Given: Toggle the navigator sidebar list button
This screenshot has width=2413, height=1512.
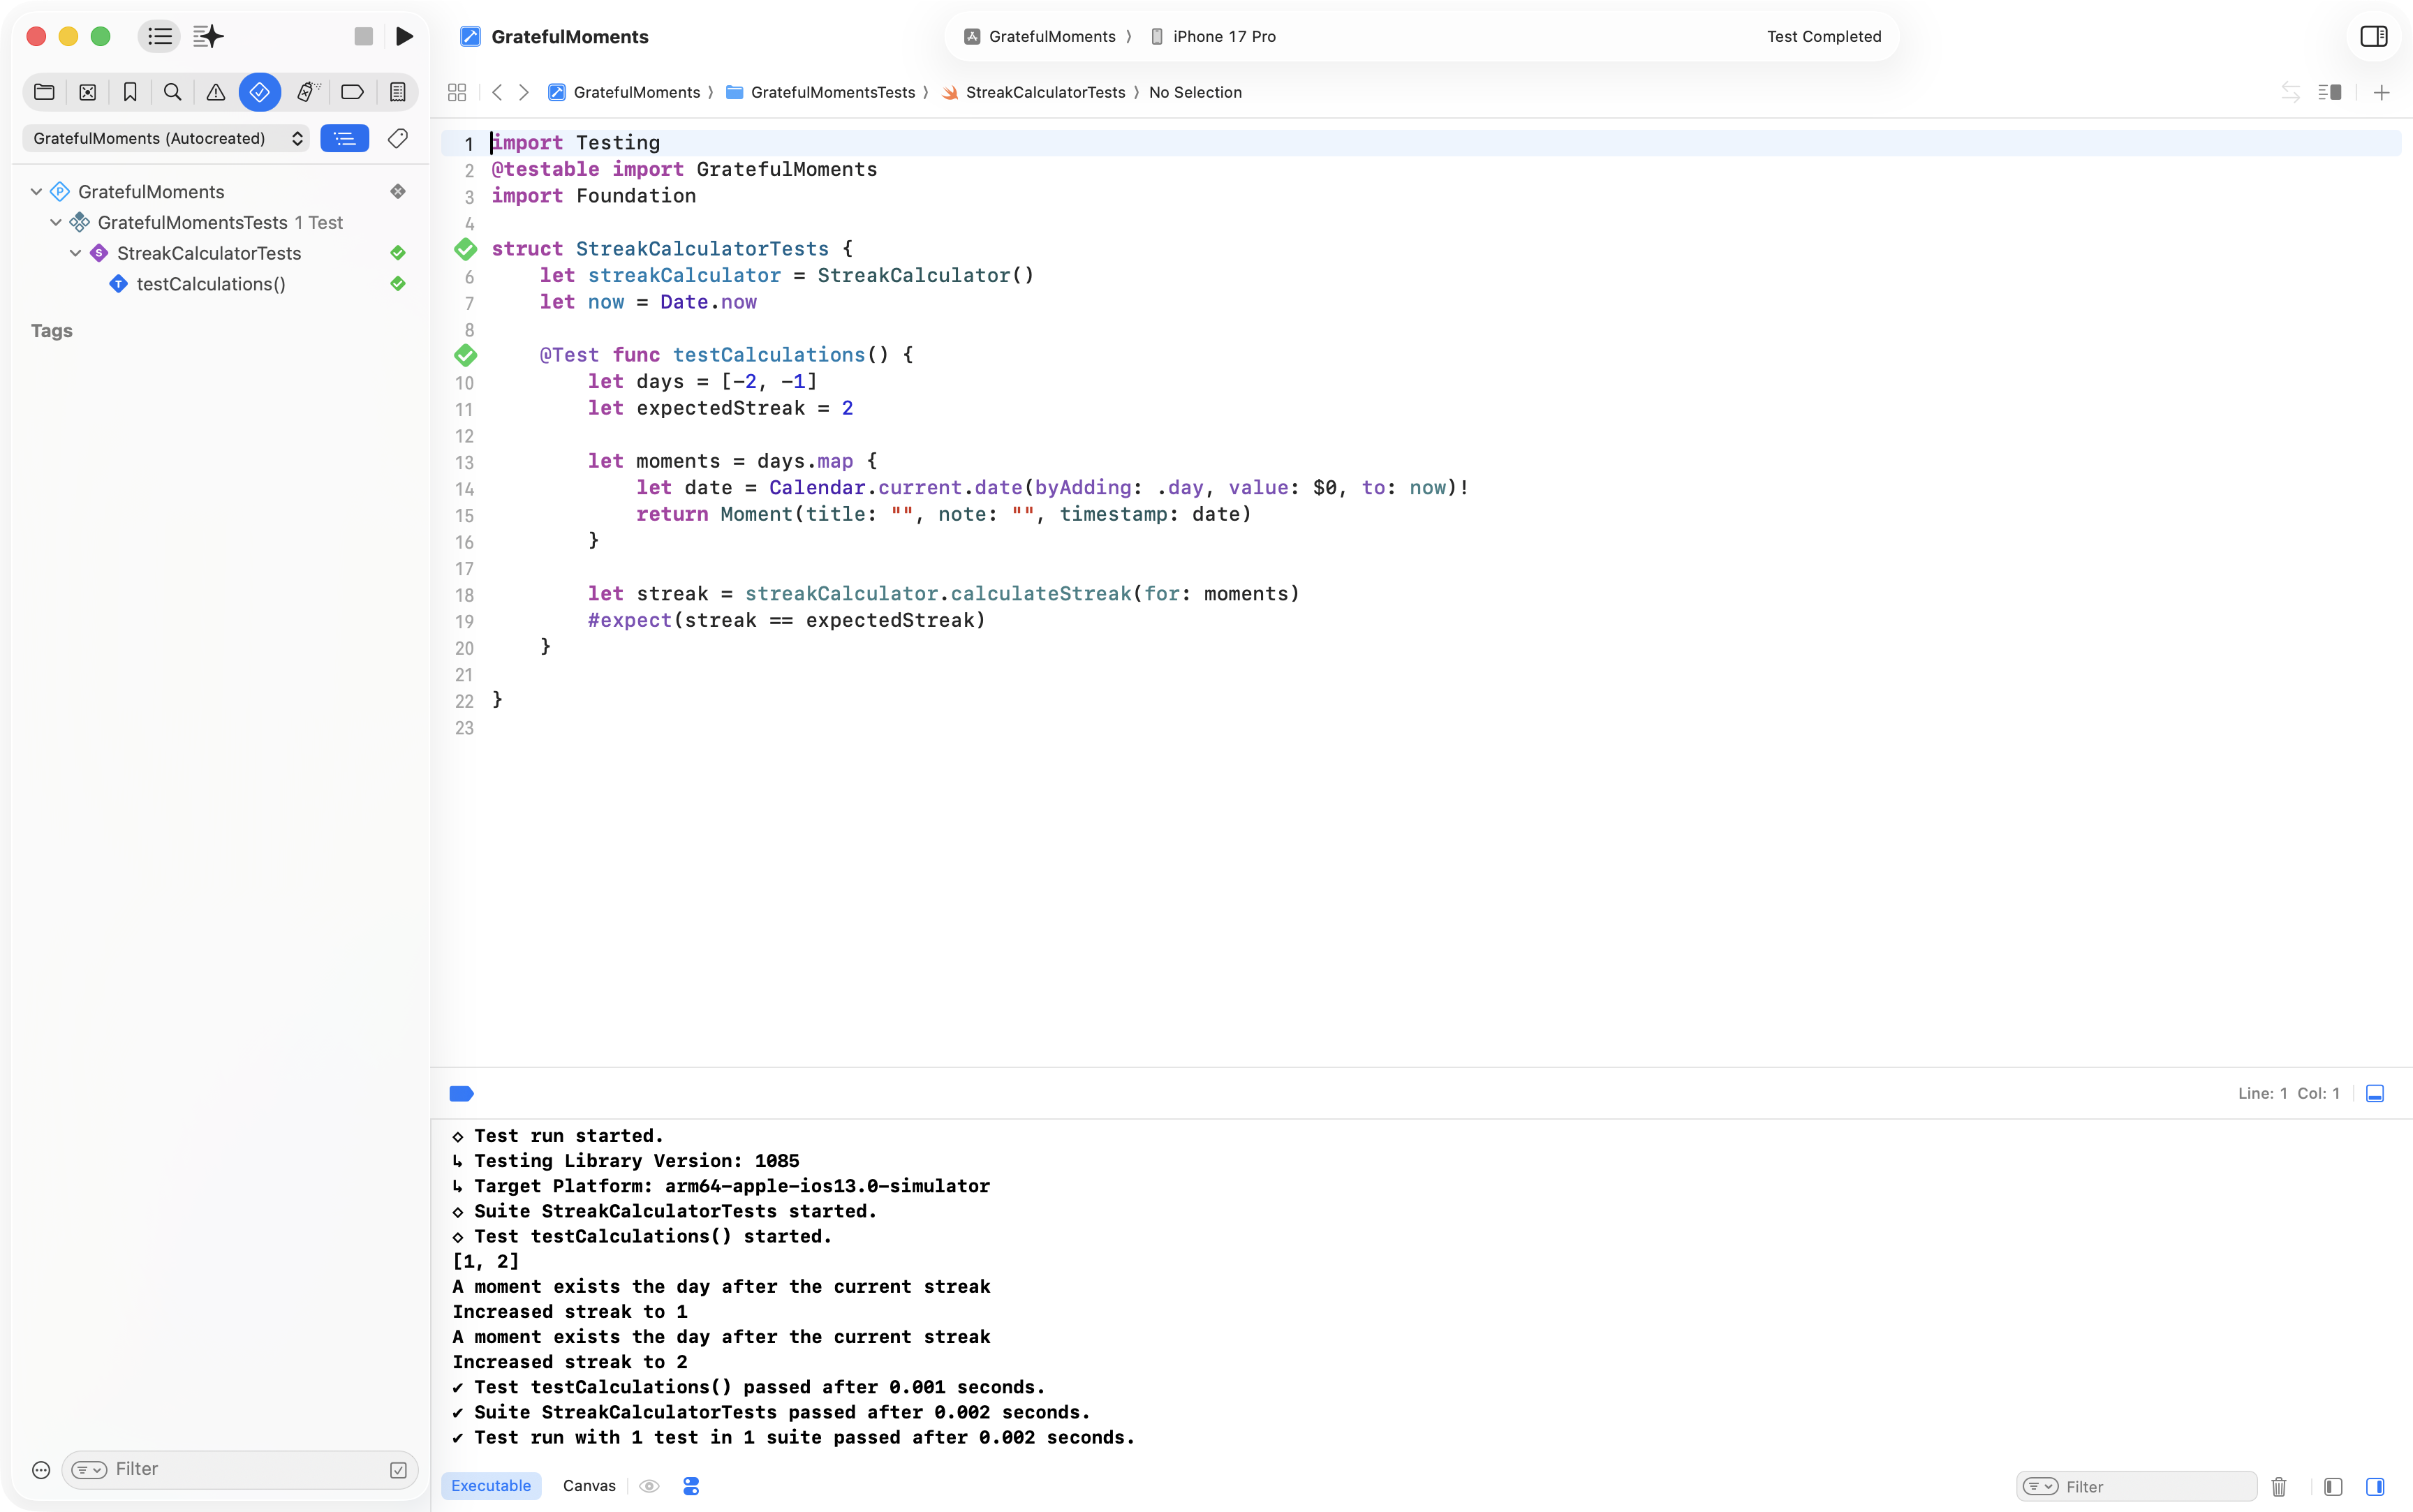Looking at the screenshot, I should (159, 37).
